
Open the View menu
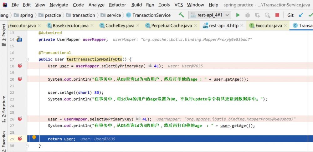pyautogui.click(x=40, y=5)
